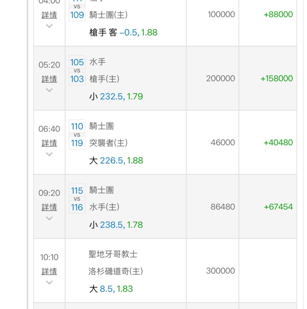Open 詳情 link for 10:10 game
This screenshot has height=309, width=307.
[49, 272]
